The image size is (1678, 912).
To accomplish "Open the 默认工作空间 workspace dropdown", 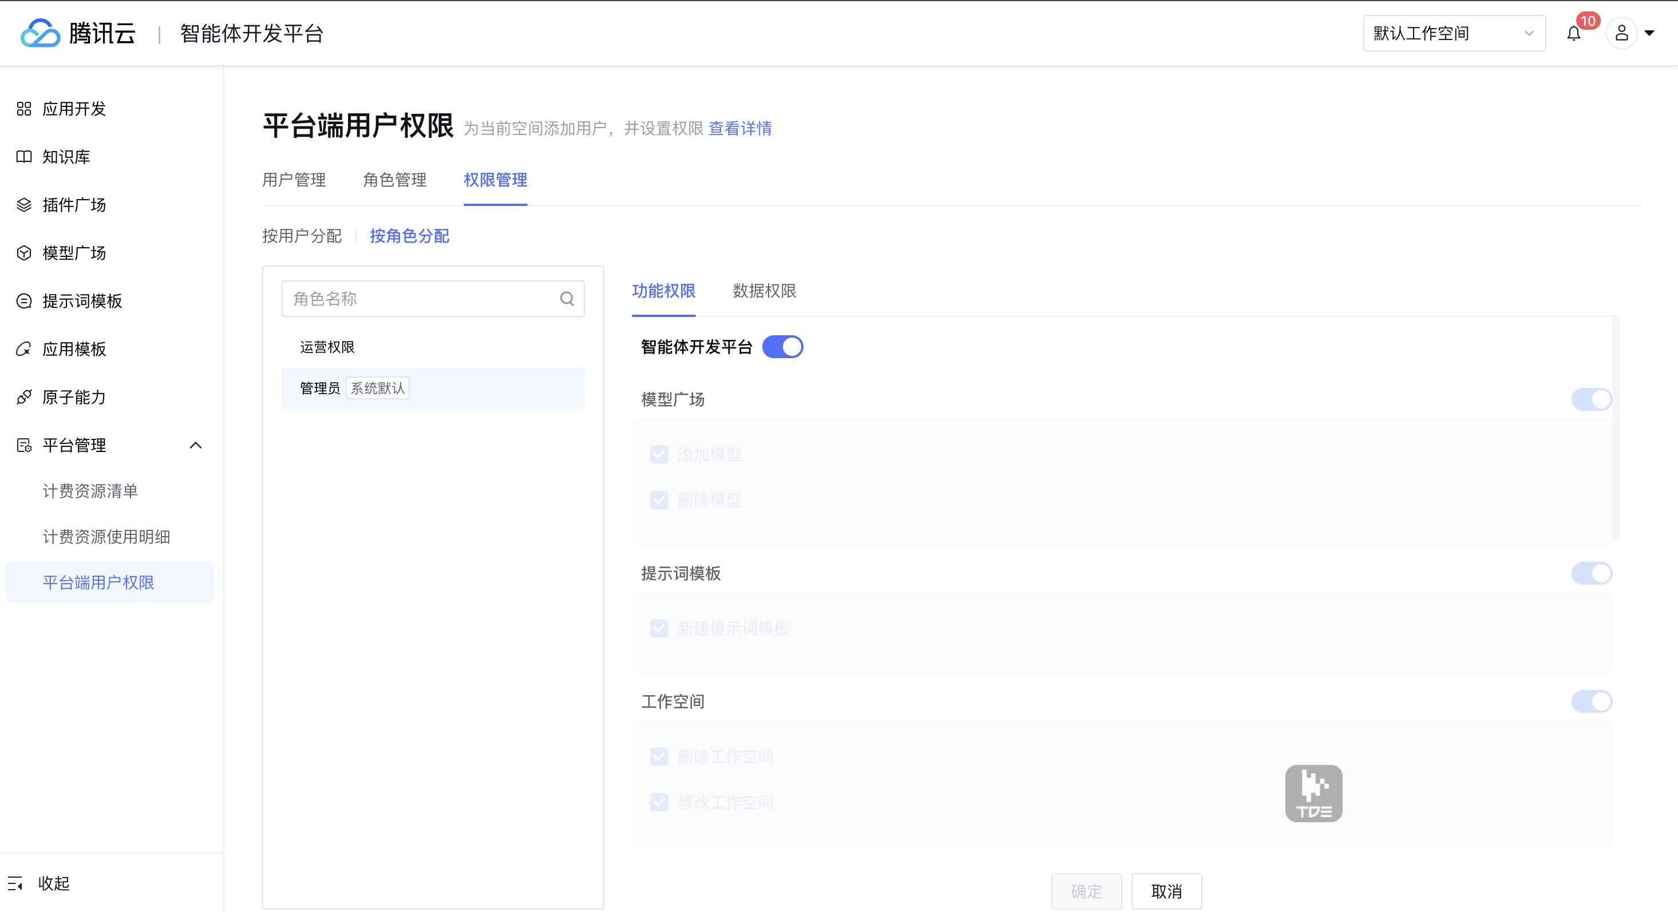I will (x=1454, y=34).
